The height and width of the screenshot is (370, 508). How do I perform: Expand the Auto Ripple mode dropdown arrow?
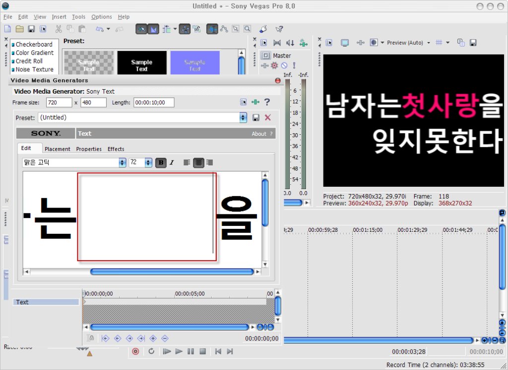[x=175, y=29]
